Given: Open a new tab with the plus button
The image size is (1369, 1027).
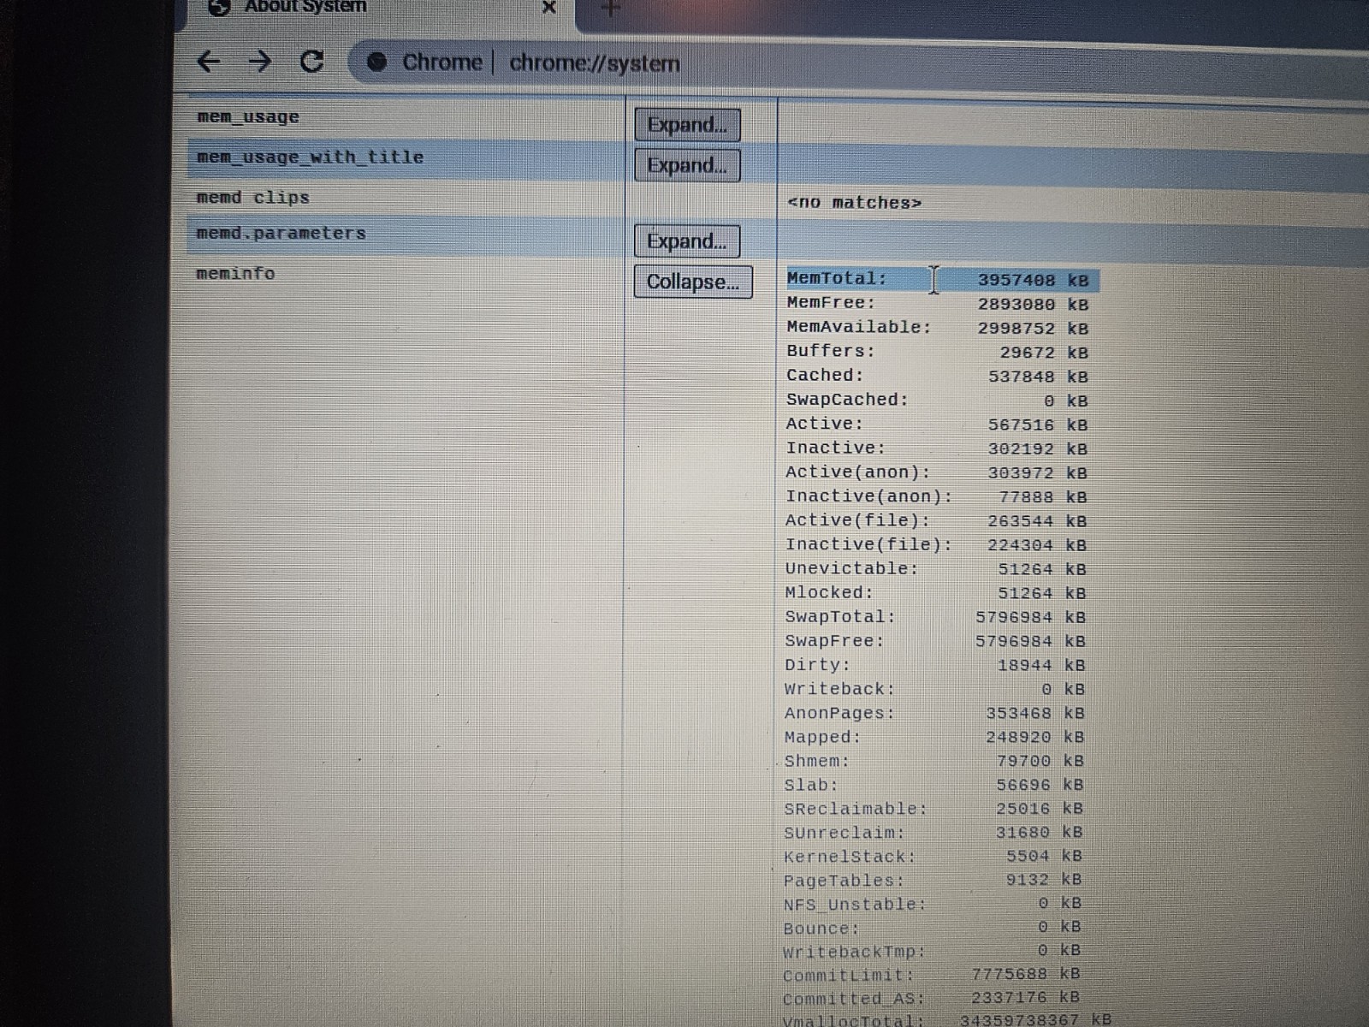Looking at the screenshot, I should coord(610,9).
